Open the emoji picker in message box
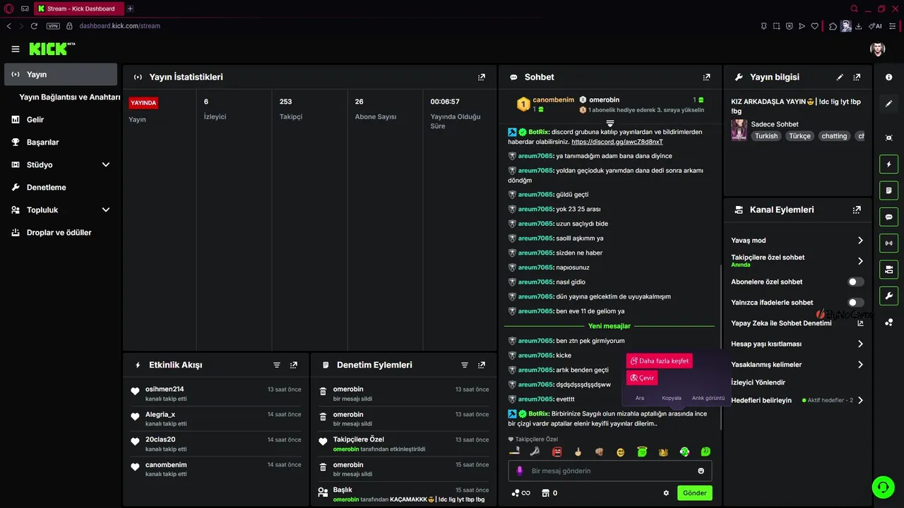904x508 pixels. 701,471
